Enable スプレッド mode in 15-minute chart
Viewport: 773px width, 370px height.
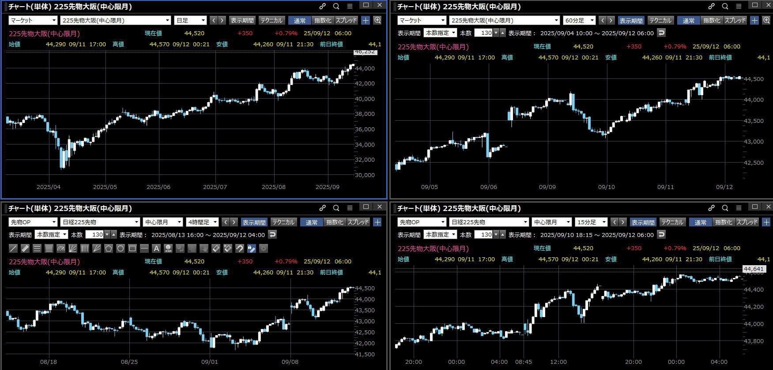point(747,222)
